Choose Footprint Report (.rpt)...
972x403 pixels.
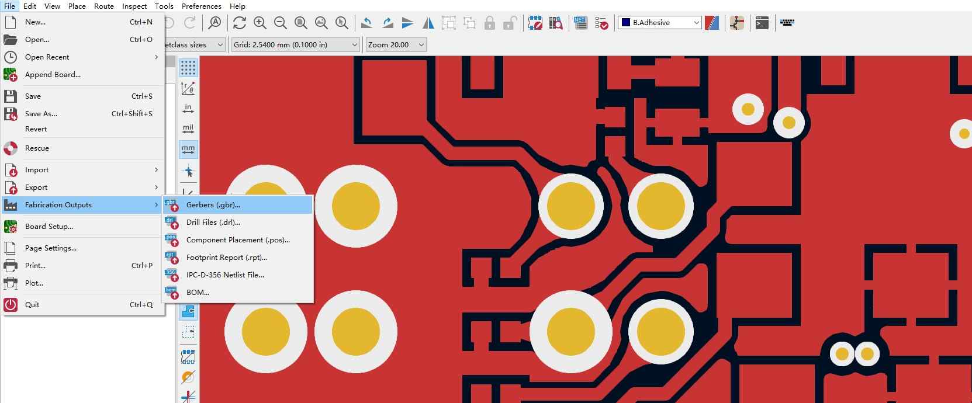tap(237, 257)
